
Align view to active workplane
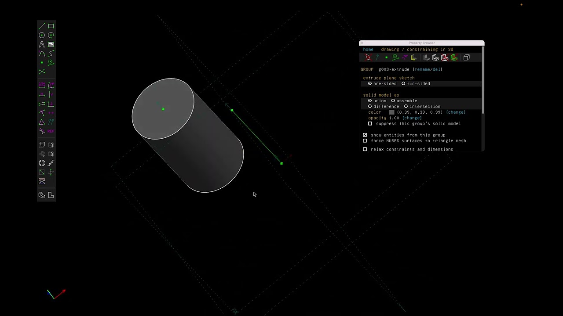point(51,195)
